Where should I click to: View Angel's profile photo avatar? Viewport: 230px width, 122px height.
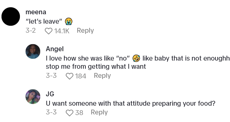(x=33, y=51)
